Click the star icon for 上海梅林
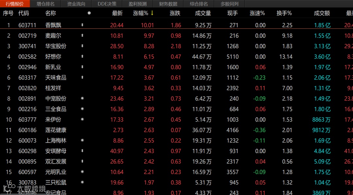This screenshot has width=353, height=195. coord(82,140)
